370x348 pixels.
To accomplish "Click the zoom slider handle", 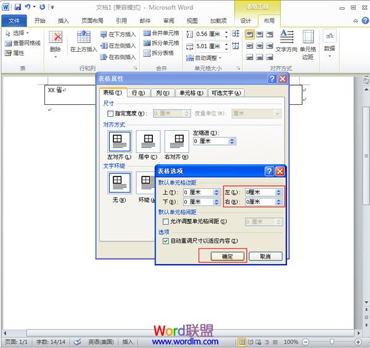I will 332,342.
